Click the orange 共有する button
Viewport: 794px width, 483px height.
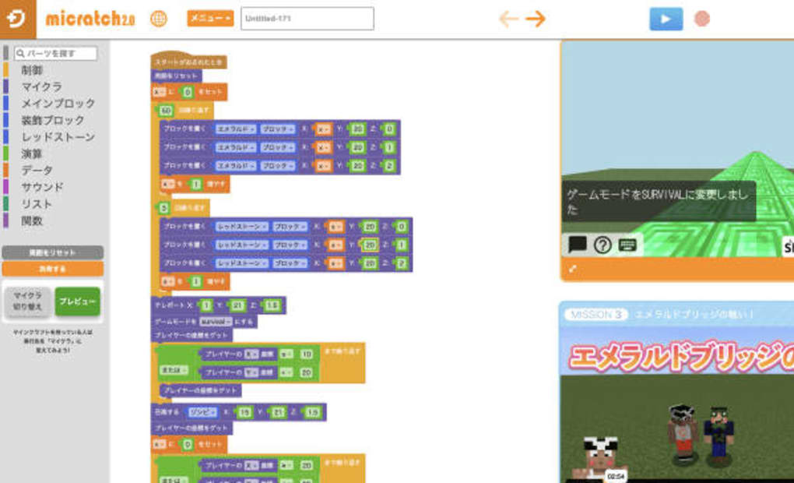(x=52, y=268)
